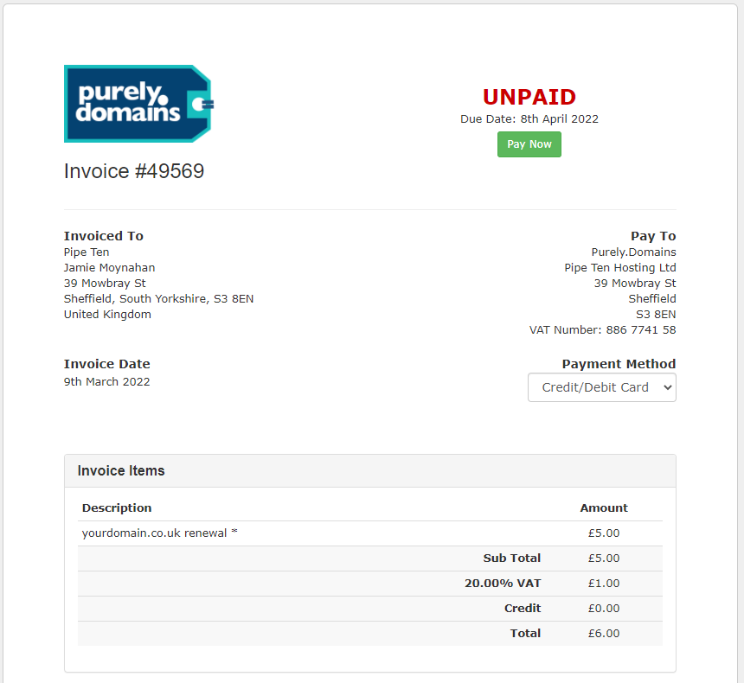This screenshot has width=744, height=683.
Task: Click the Credit/Debit Card dropdown arrow
Action: click(x=667, y=387)
